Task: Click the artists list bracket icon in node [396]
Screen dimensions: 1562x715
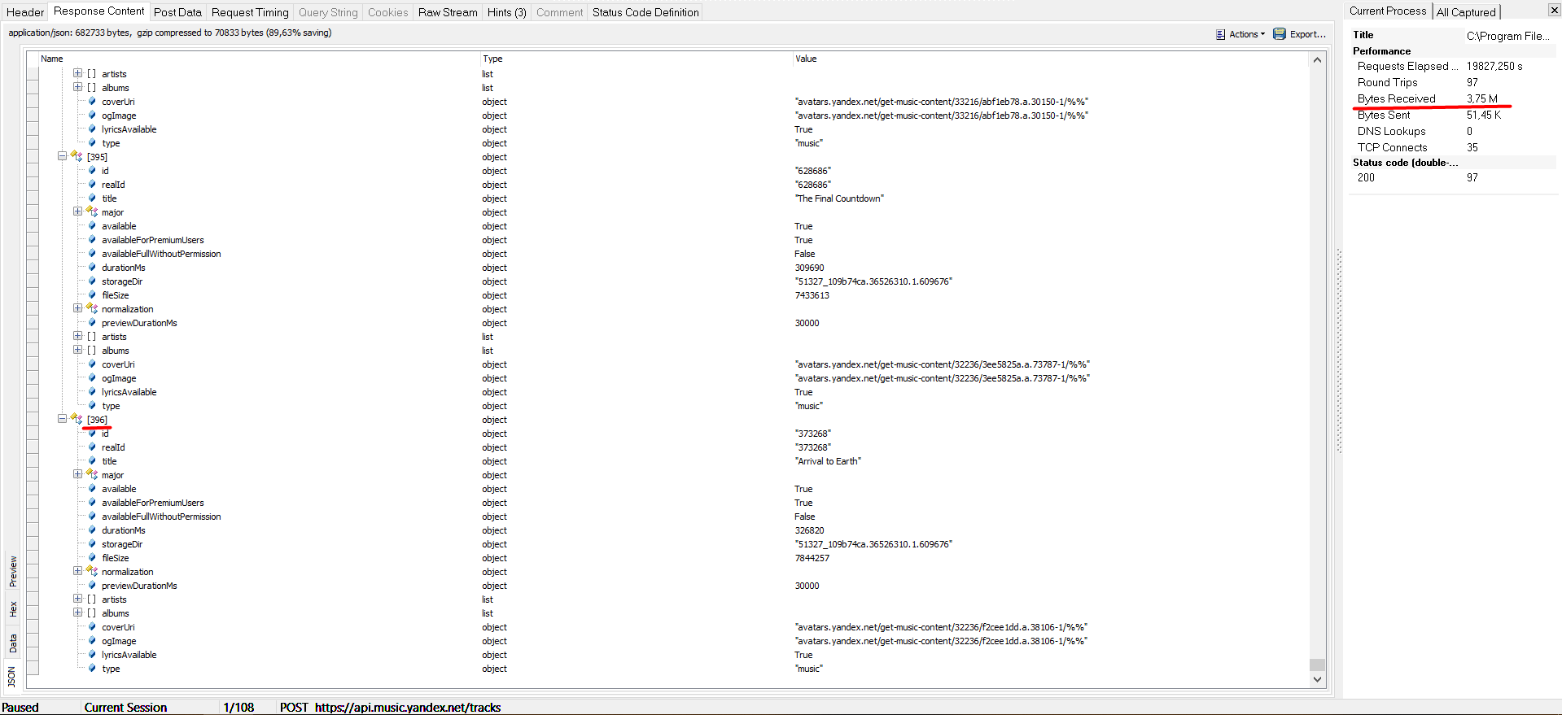Action: [92, 599]
